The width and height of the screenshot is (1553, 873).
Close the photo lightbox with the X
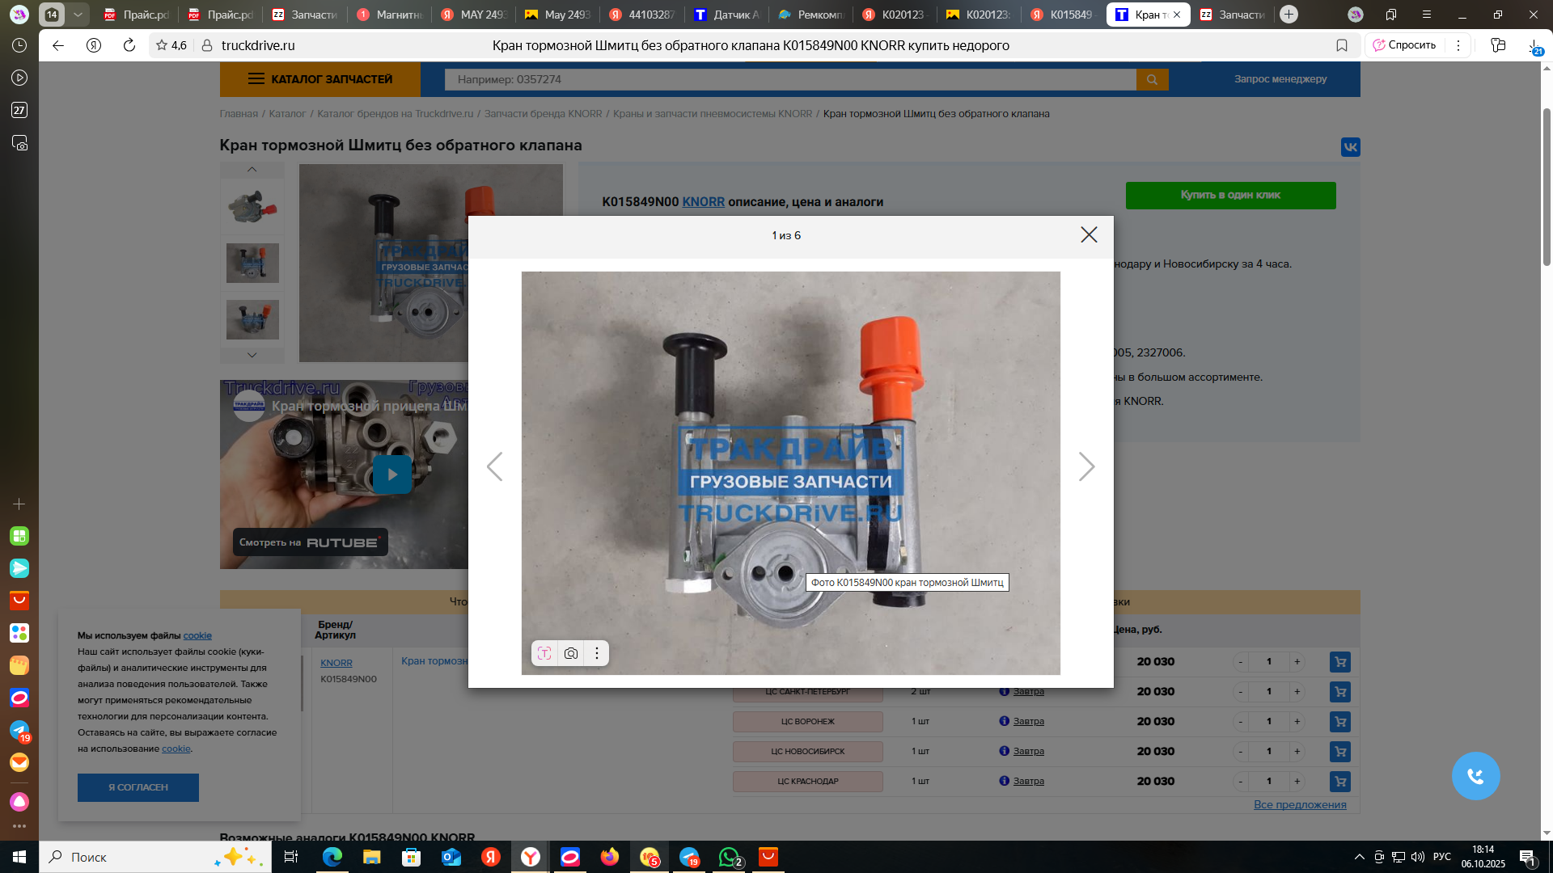click(x=1089, y=234)
